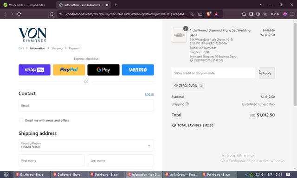Focus the First name field

52,160
